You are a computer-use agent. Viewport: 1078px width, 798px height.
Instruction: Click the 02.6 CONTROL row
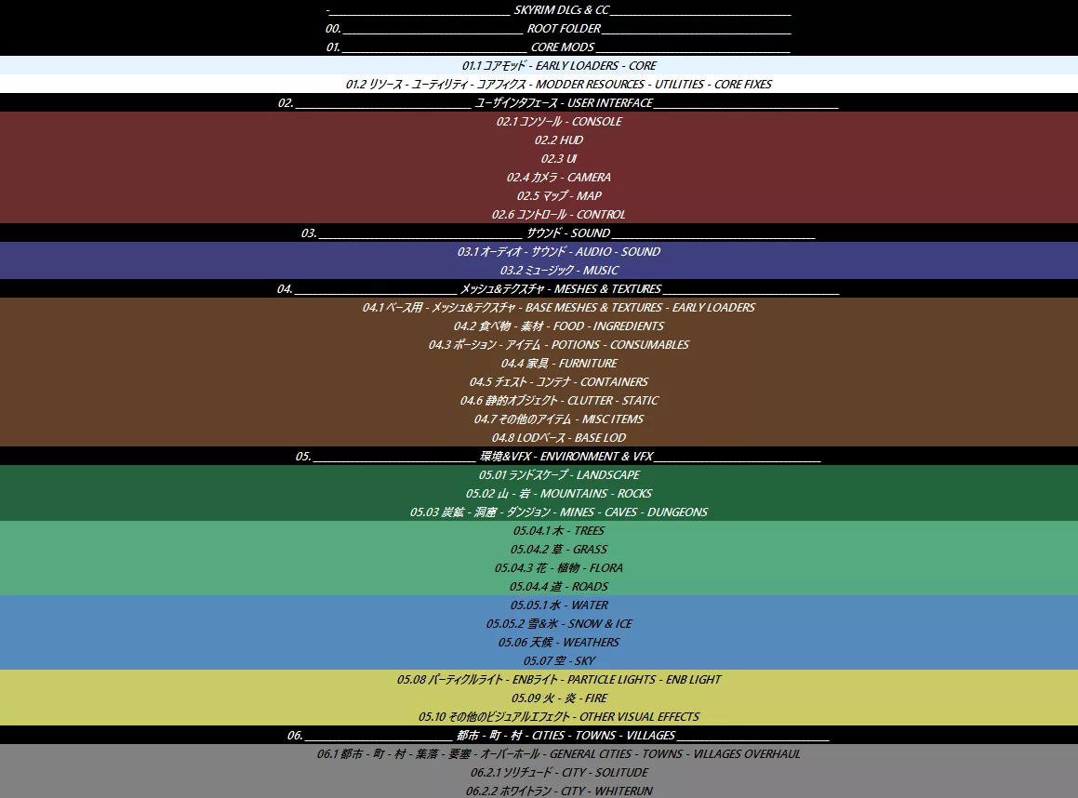[x=539, y=214]
